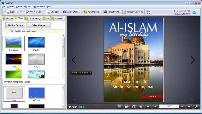Toggle fullscreen mode icon
This screenshot has width=202, height=114.
(x=196, y=107)
